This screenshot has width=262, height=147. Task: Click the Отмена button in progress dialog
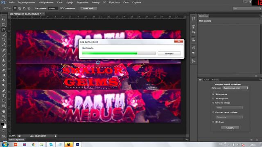(x=169, y=53)
